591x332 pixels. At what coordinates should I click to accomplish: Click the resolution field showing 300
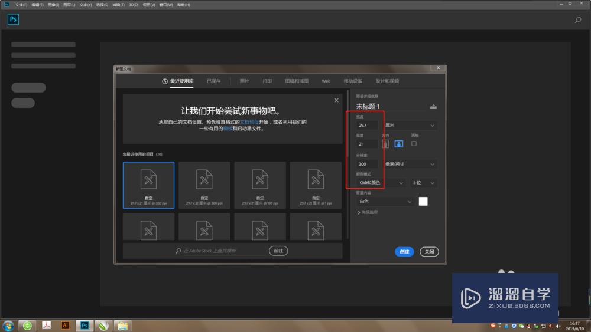pos(367,164)
